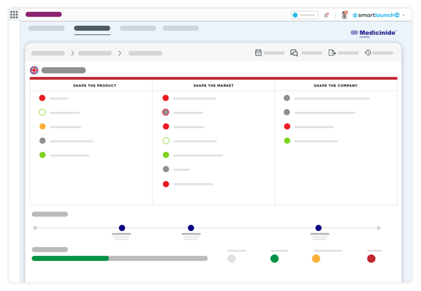This screenshot has width=421, height=291.
Task: Select red-outlined gray dot under Shape the Market
Action: [x=166, y=112]
